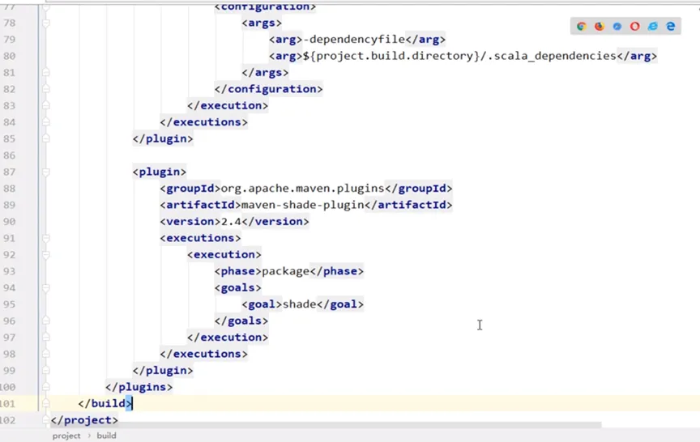Toggle fold marker at closing project line 102
The image size is (700, 442).
pyautogui.click(x=46, y=419)
